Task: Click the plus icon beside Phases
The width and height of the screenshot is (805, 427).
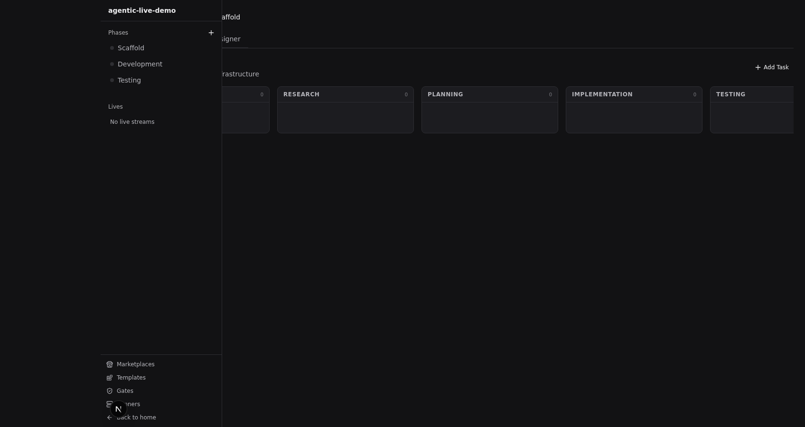Action: click(211, 33)
